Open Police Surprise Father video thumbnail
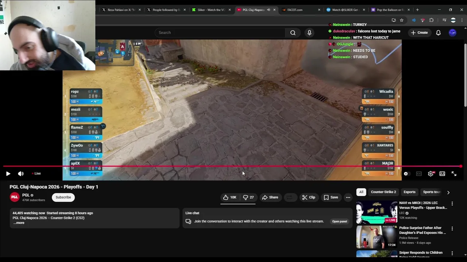 coord(377,237)
